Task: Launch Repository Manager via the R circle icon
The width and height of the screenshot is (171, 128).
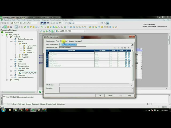Action: (2, 27)
